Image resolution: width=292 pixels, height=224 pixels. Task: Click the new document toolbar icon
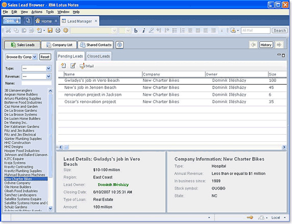click(39, 30)
